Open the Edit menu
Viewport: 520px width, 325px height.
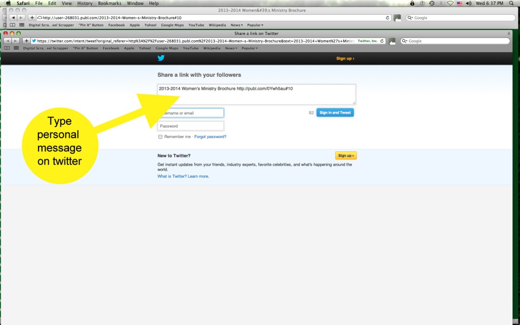tap(52, 4)
